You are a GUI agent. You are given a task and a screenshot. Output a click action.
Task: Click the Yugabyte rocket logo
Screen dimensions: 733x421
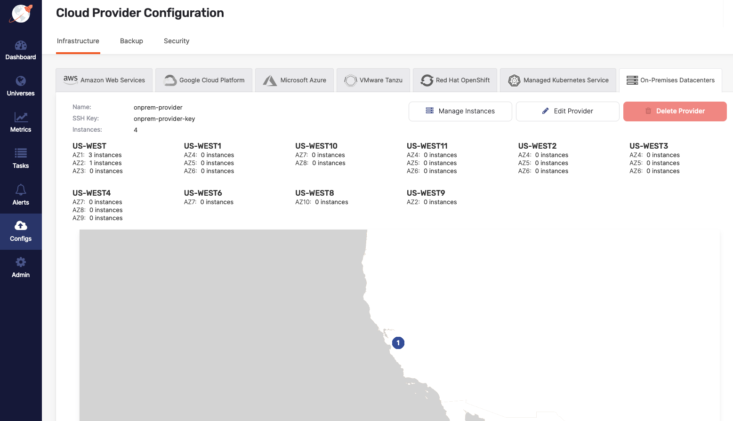coord(21,13)
